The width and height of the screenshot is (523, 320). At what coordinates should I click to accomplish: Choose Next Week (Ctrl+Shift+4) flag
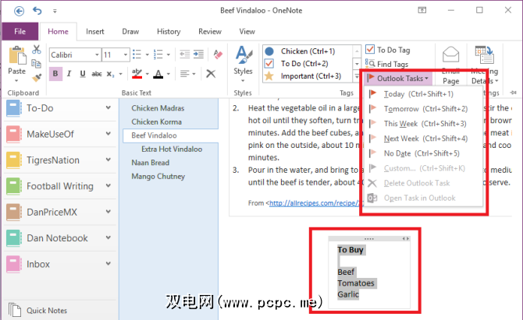[423, 139]
